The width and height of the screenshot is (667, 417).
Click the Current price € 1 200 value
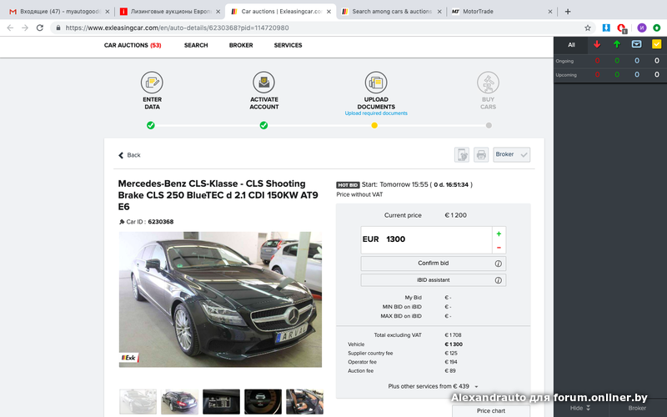[x=455, y=215]
